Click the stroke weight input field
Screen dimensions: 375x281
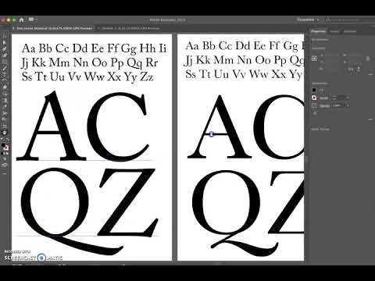(x=341, y=98)
